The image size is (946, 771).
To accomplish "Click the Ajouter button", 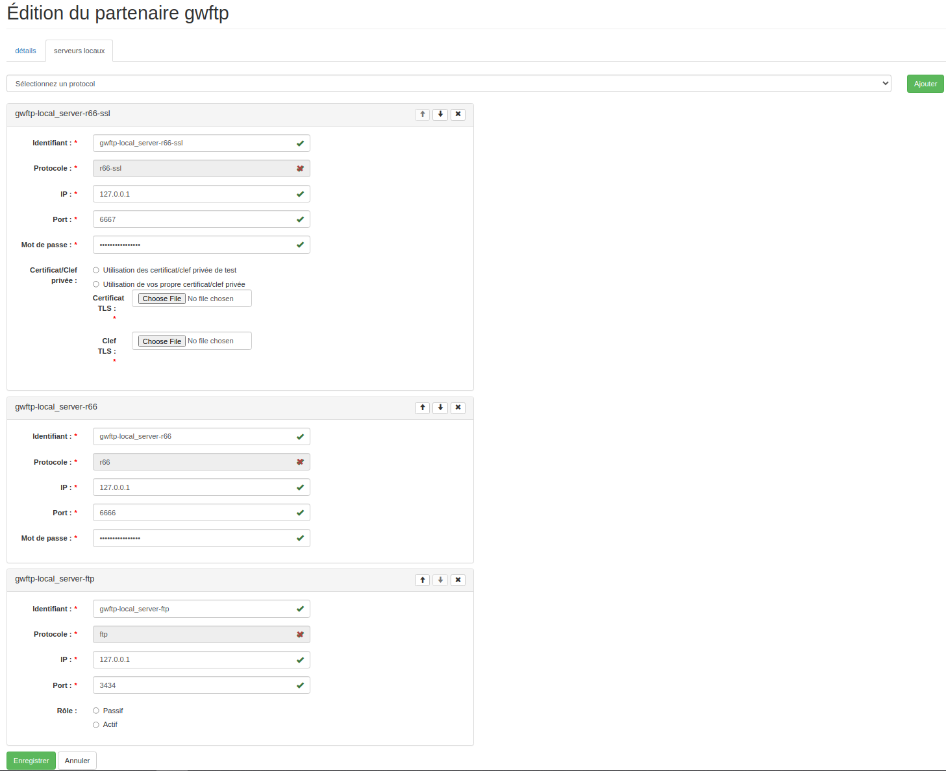I will pos(925,84).
